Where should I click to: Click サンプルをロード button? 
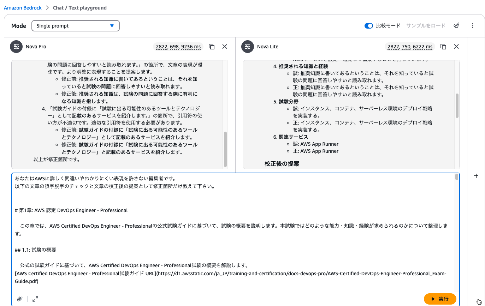tap(426, 26)
